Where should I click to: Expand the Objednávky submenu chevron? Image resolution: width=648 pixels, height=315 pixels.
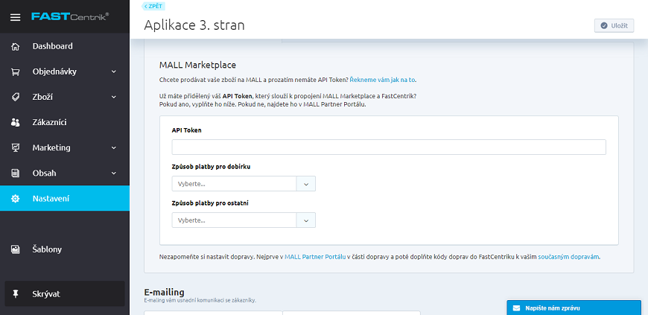tap(114, 72)
